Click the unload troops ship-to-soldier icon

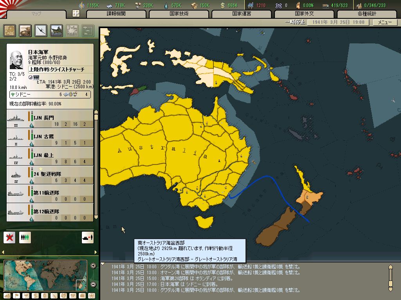tap(87, 237)
